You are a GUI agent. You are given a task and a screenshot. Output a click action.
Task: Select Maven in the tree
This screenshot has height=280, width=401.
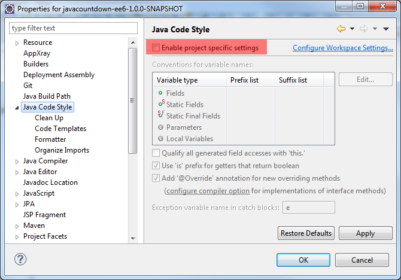(x=34, y=226)
